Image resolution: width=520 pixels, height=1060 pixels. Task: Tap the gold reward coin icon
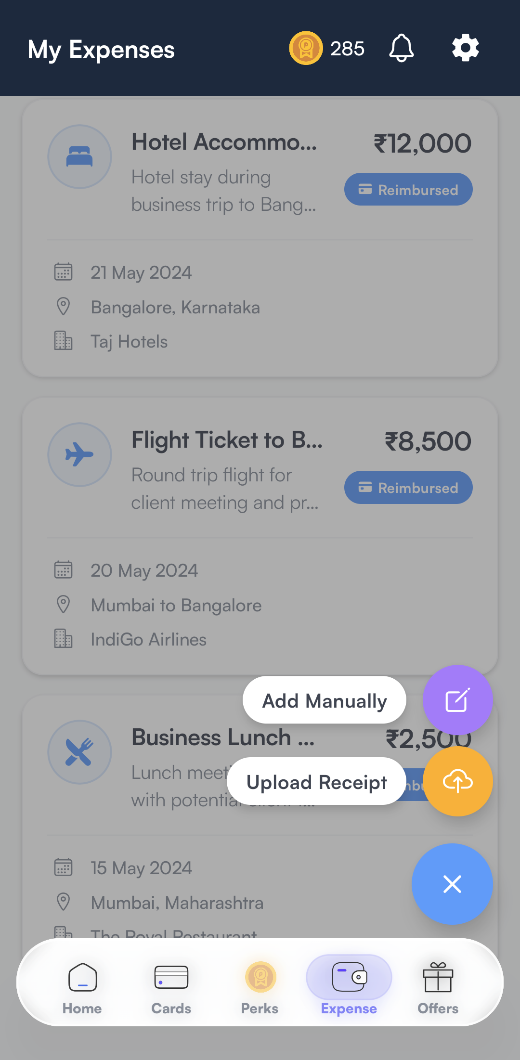pyautogui.click(x=306, y=48)
